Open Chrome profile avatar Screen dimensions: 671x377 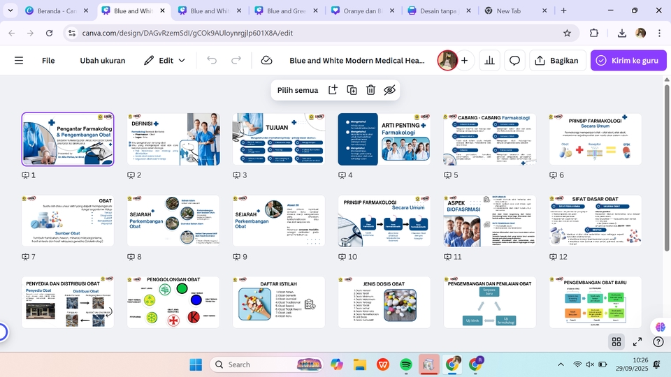pyautogui.click(x=641, y=33)
